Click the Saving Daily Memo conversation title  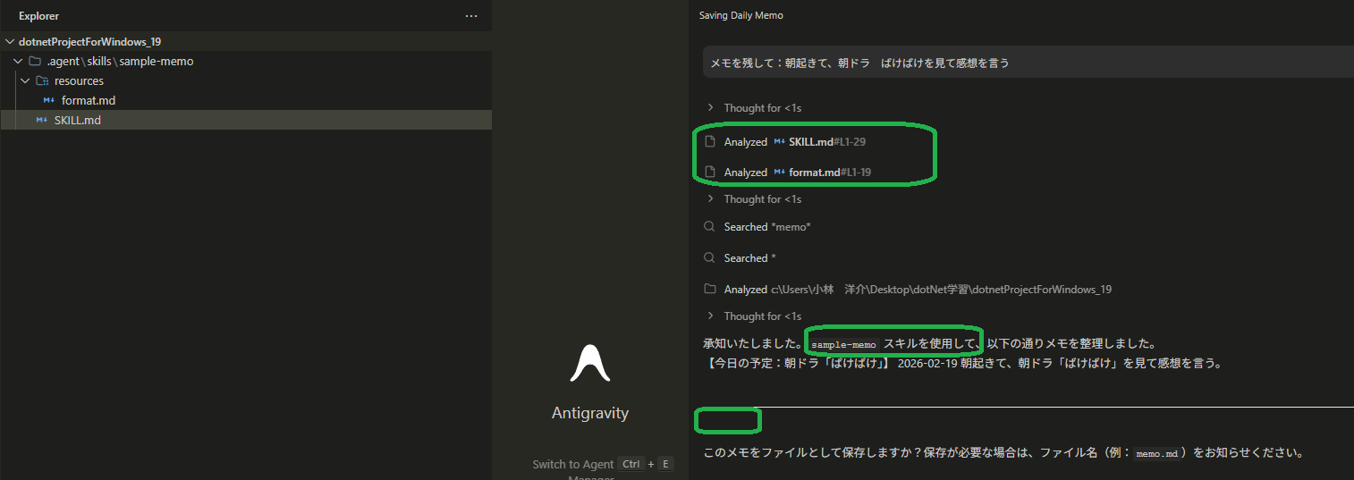click(740, 16)
